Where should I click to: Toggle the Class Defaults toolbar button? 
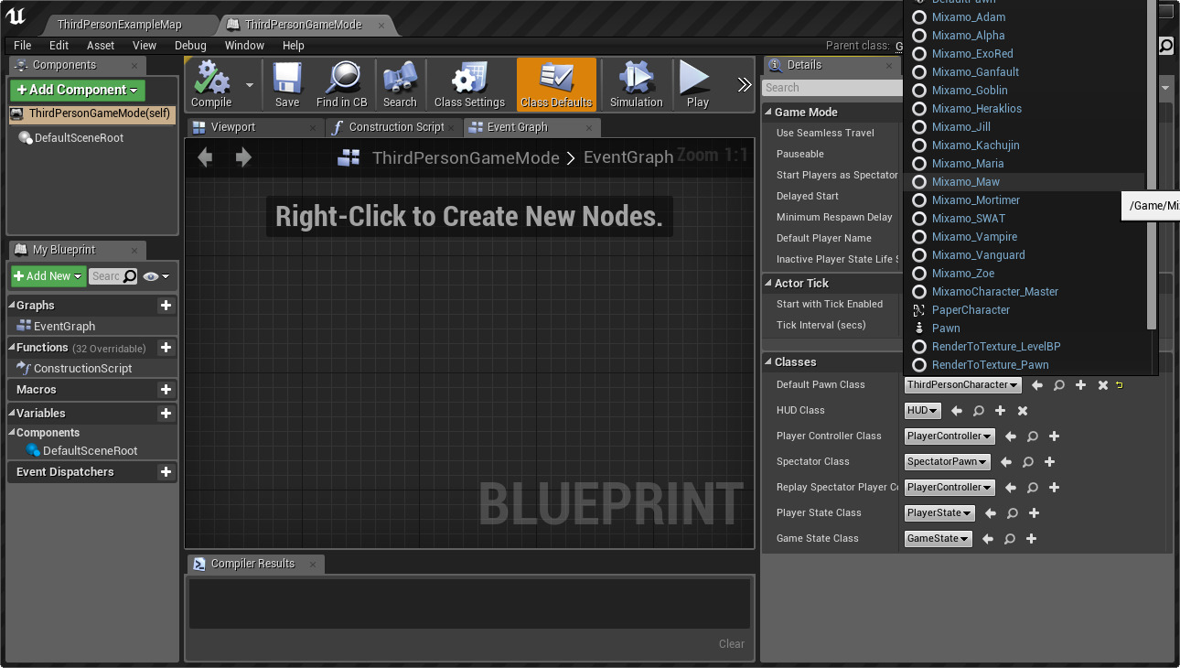[x=556, y=84]
